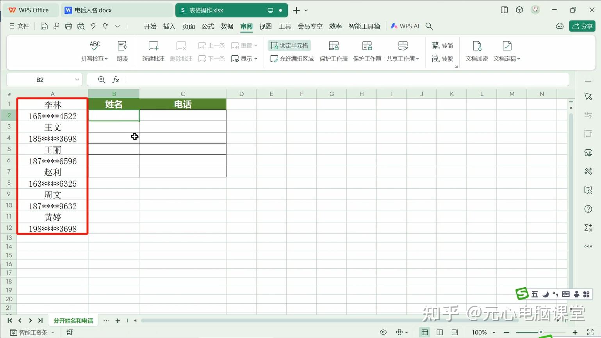The height and width of the screenshot is (338, 601).
Task: Open the 智能工具箱 smart toolbox tab
Action: pos(364,26)
